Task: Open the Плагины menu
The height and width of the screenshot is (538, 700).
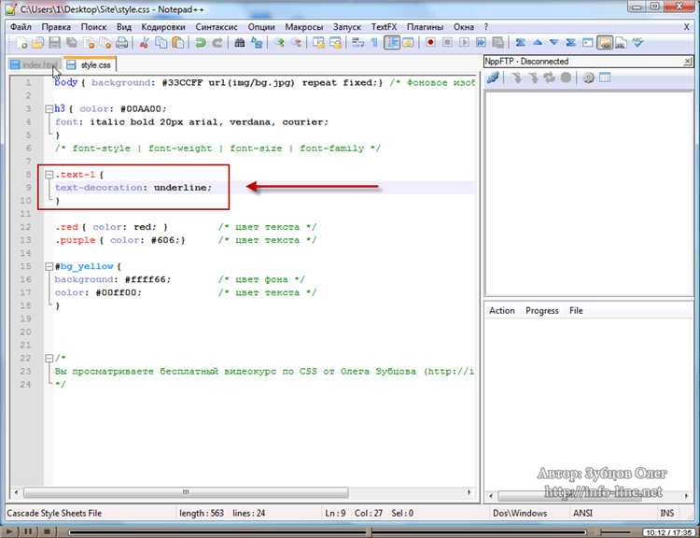Action: (425, 27)
